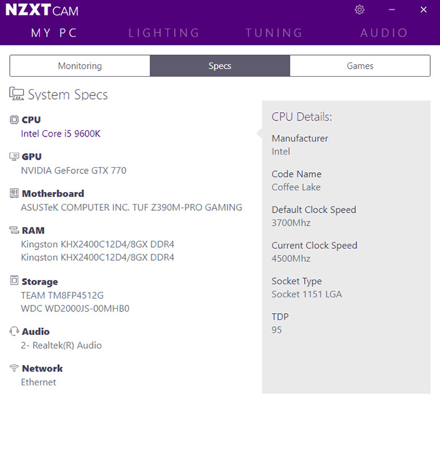Select the Specs tab
The width and height of the screenshot is (440, 449).
(x=220, y=66)
